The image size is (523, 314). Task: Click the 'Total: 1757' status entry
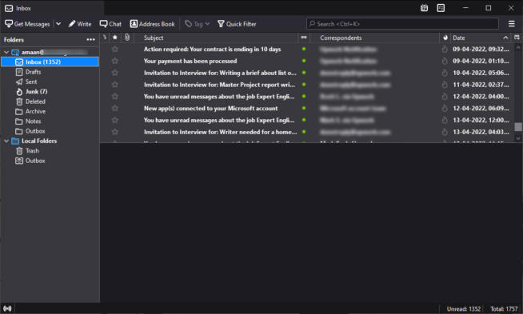click(x=504, y=309)
